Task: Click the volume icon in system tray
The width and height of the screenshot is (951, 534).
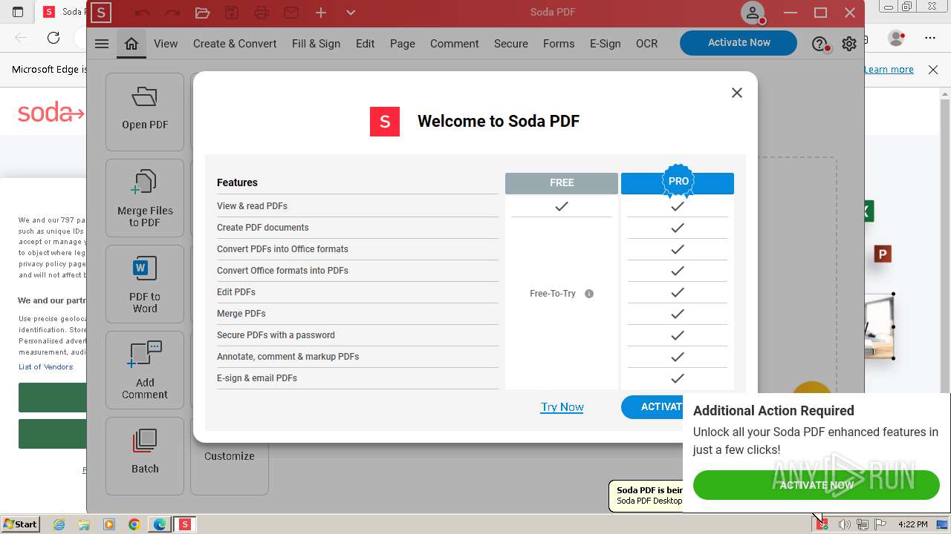Action: pyautogui.click(x=844, y=524)
